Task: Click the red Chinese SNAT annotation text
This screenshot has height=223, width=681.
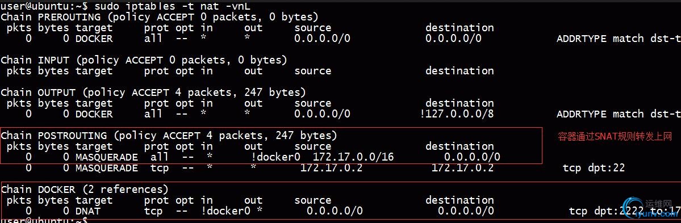Action: (x=615, y=137)
